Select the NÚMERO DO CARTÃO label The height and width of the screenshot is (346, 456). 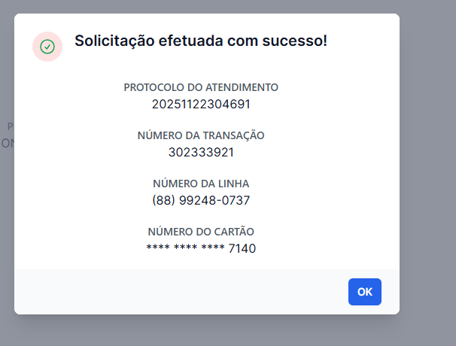201,232
